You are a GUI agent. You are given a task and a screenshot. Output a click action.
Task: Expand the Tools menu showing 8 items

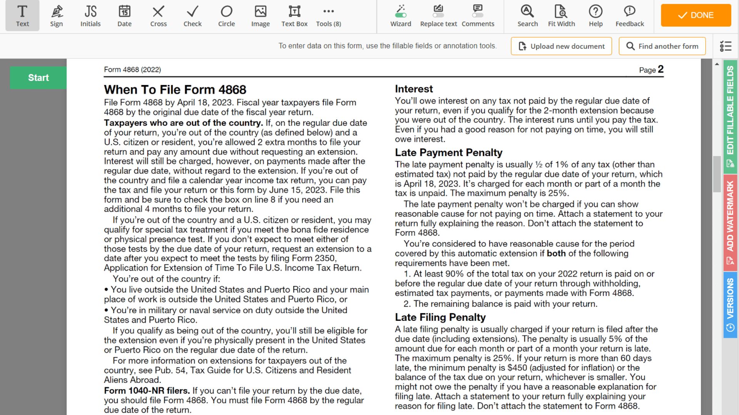coord(329,15)
